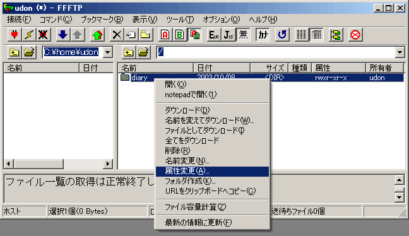The image size is (409, 236).
Task: Open the ブックマーク(B) menu
Action: (102, 20)
